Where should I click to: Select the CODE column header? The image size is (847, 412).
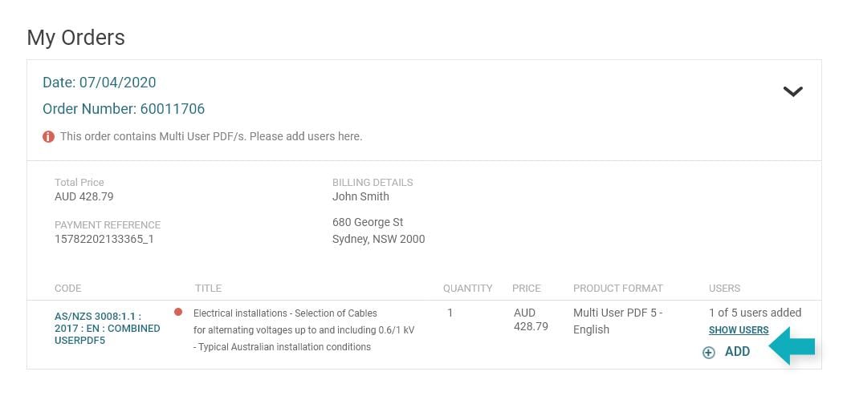click(x=67, y=288)
